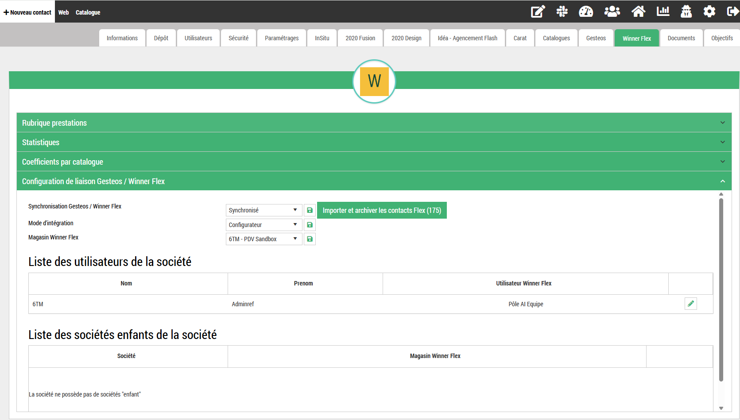Viewport: 740px width, 420px height.
Task: Open settings gear icon in header
Action: coord(709,12)
